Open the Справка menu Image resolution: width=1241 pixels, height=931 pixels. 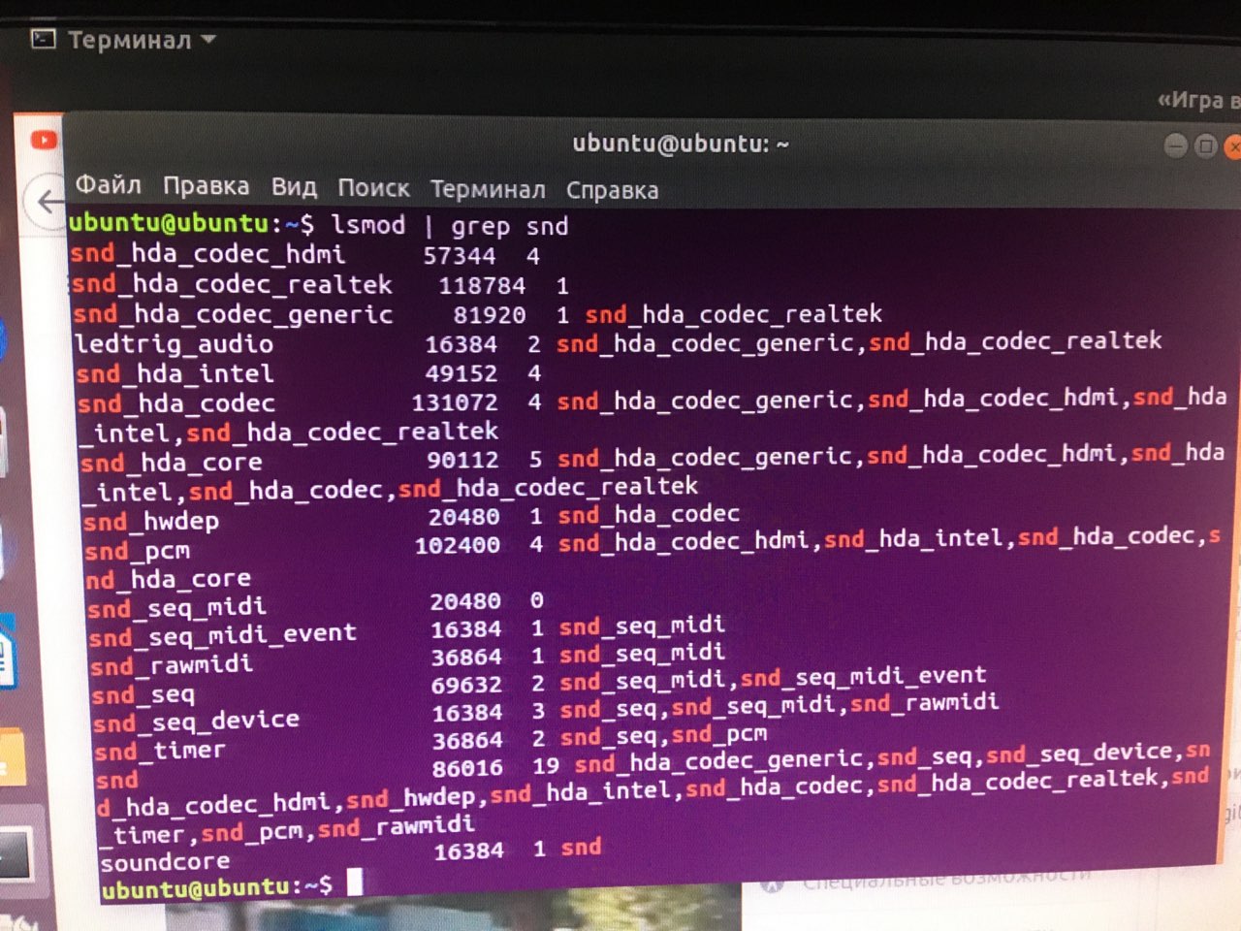click(612, 190)
